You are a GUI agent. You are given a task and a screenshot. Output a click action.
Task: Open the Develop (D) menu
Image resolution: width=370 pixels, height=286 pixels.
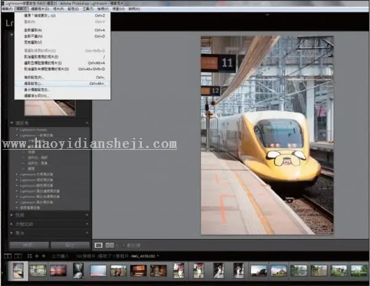tap(40, 9)
